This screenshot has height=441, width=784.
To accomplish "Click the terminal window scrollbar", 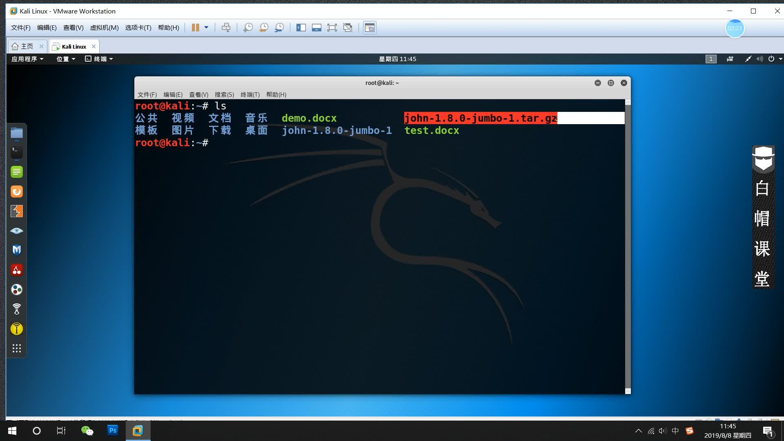I will 628,247.
